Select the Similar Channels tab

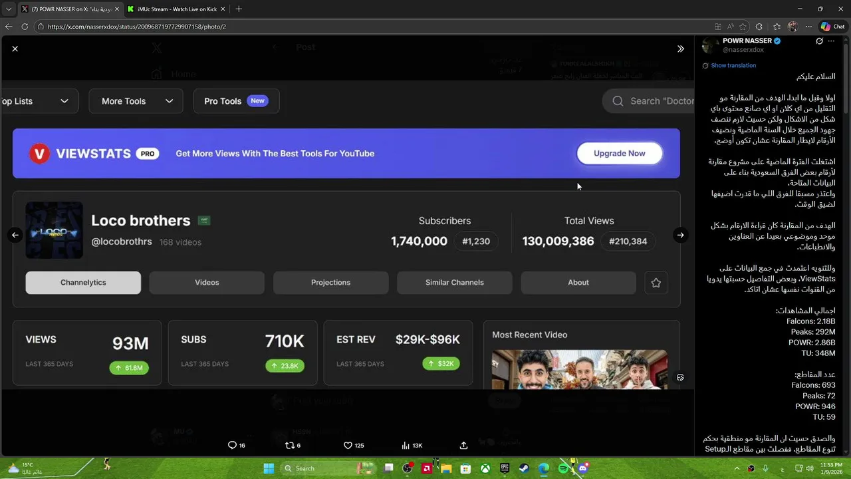[x=455, y=282]
